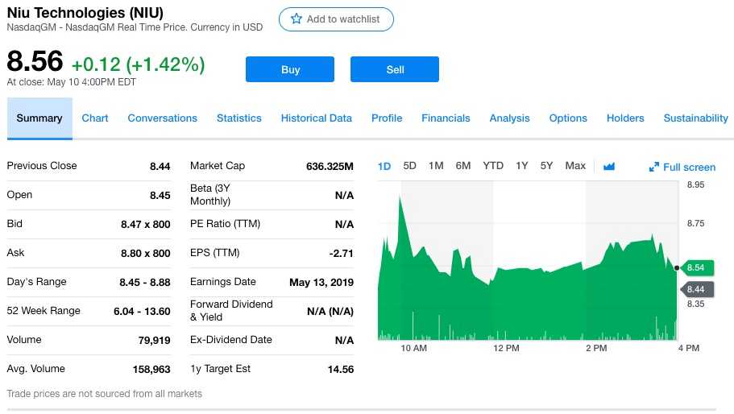
Task: Click the Buy button
Action: 290,69
